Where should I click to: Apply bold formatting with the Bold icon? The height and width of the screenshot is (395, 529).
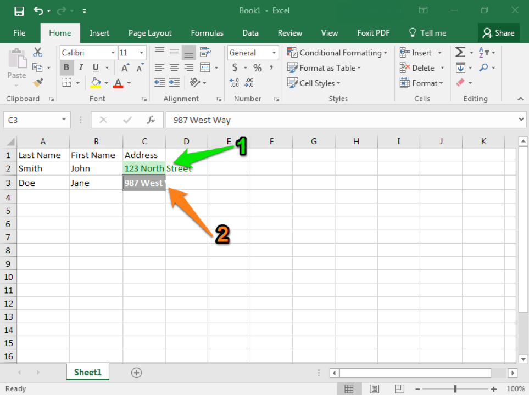click(66, 67)
